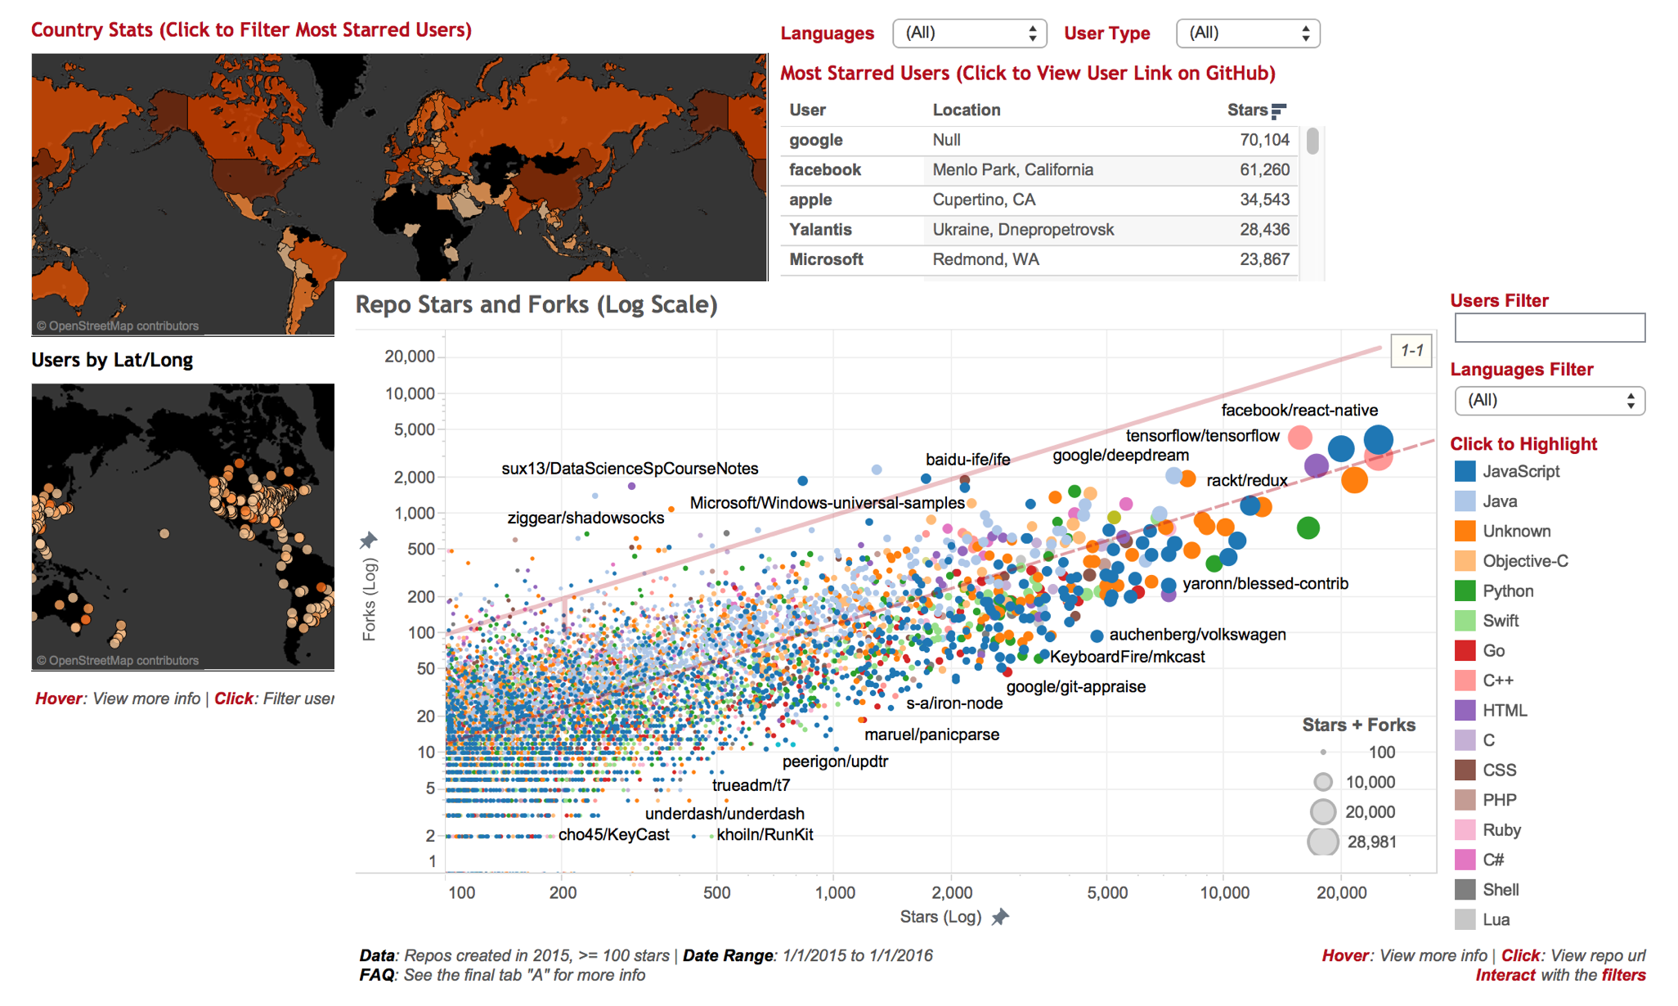
Task: Highlight Python in the language legend
Action: [x=1507, y=591]
